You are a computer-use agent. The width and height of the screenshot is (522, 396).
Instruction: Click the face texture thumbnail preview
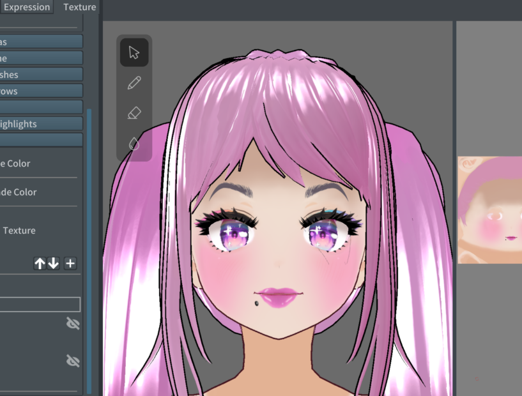pyautogui.click(x=489, y=210)
